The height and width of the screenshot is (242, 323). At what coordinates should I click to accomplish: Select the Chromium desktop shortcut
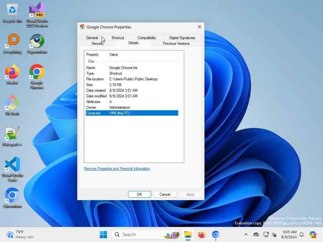click(12, 198)
